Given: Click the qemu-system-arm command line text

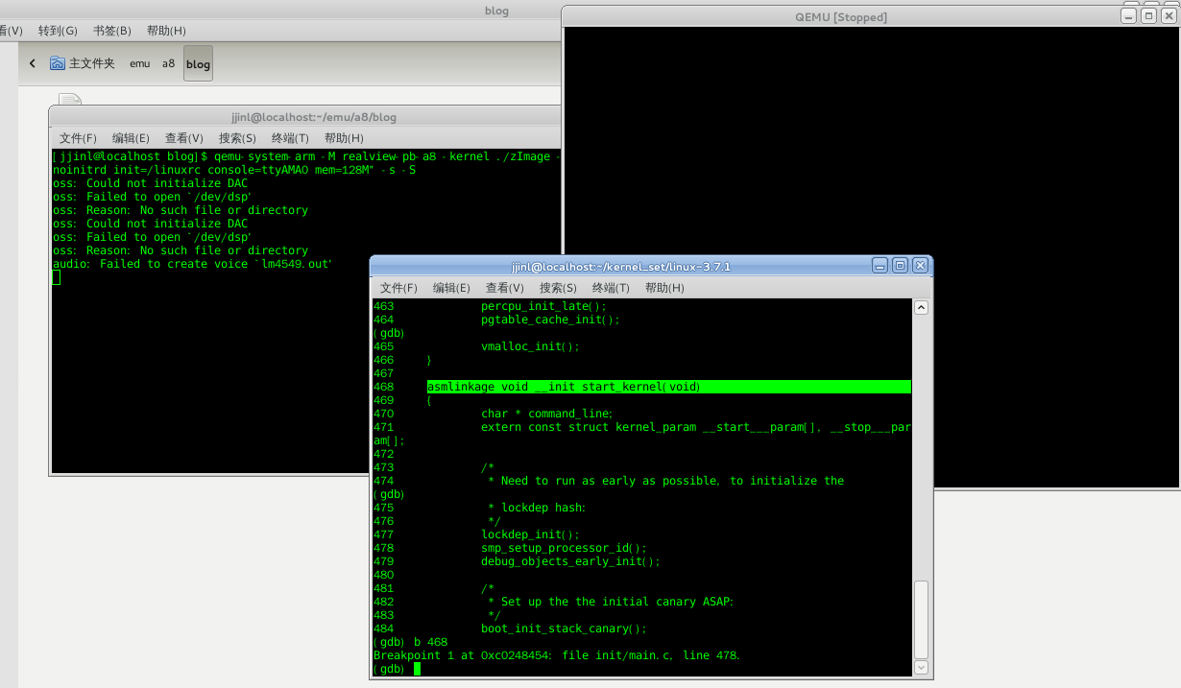Looking at the screenshot, I should (307, 156).
